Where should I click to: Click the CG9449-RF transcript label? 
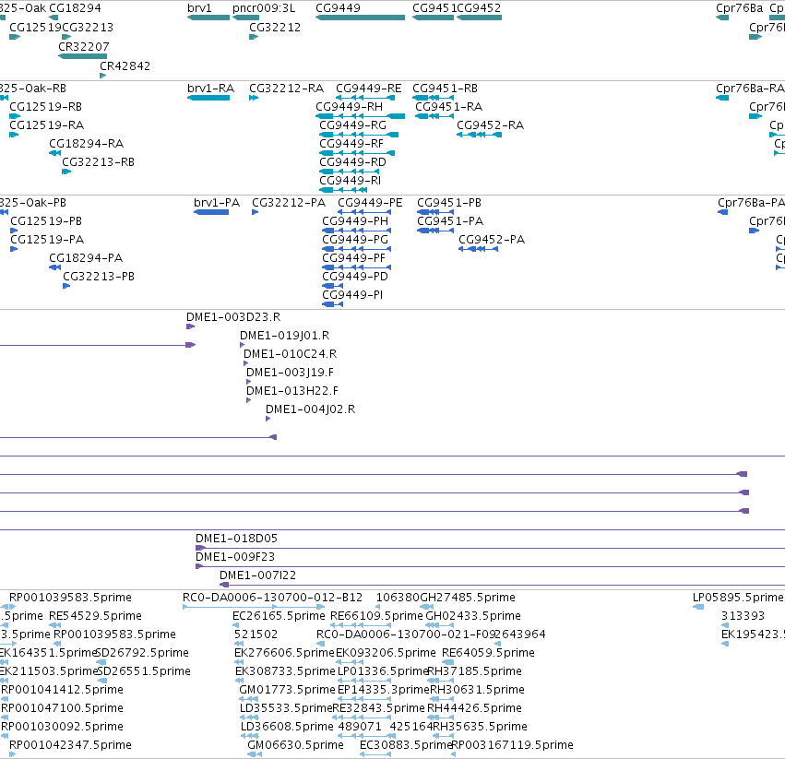pyautogui.click(x=351, y=144)
